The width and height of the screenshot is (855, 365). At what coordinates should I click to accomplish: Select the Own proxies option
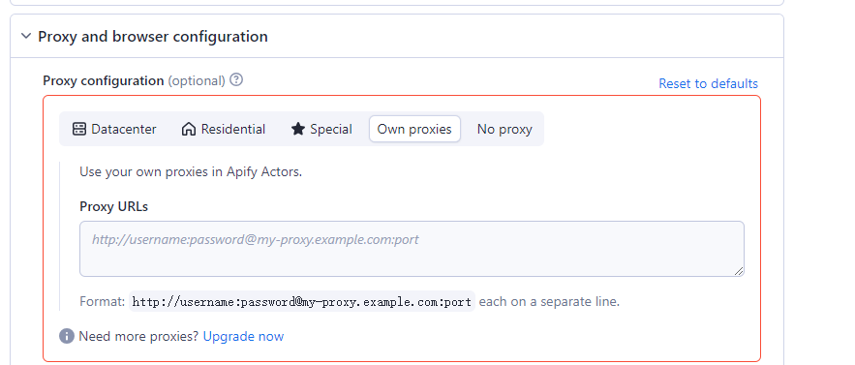click(414, 130)
